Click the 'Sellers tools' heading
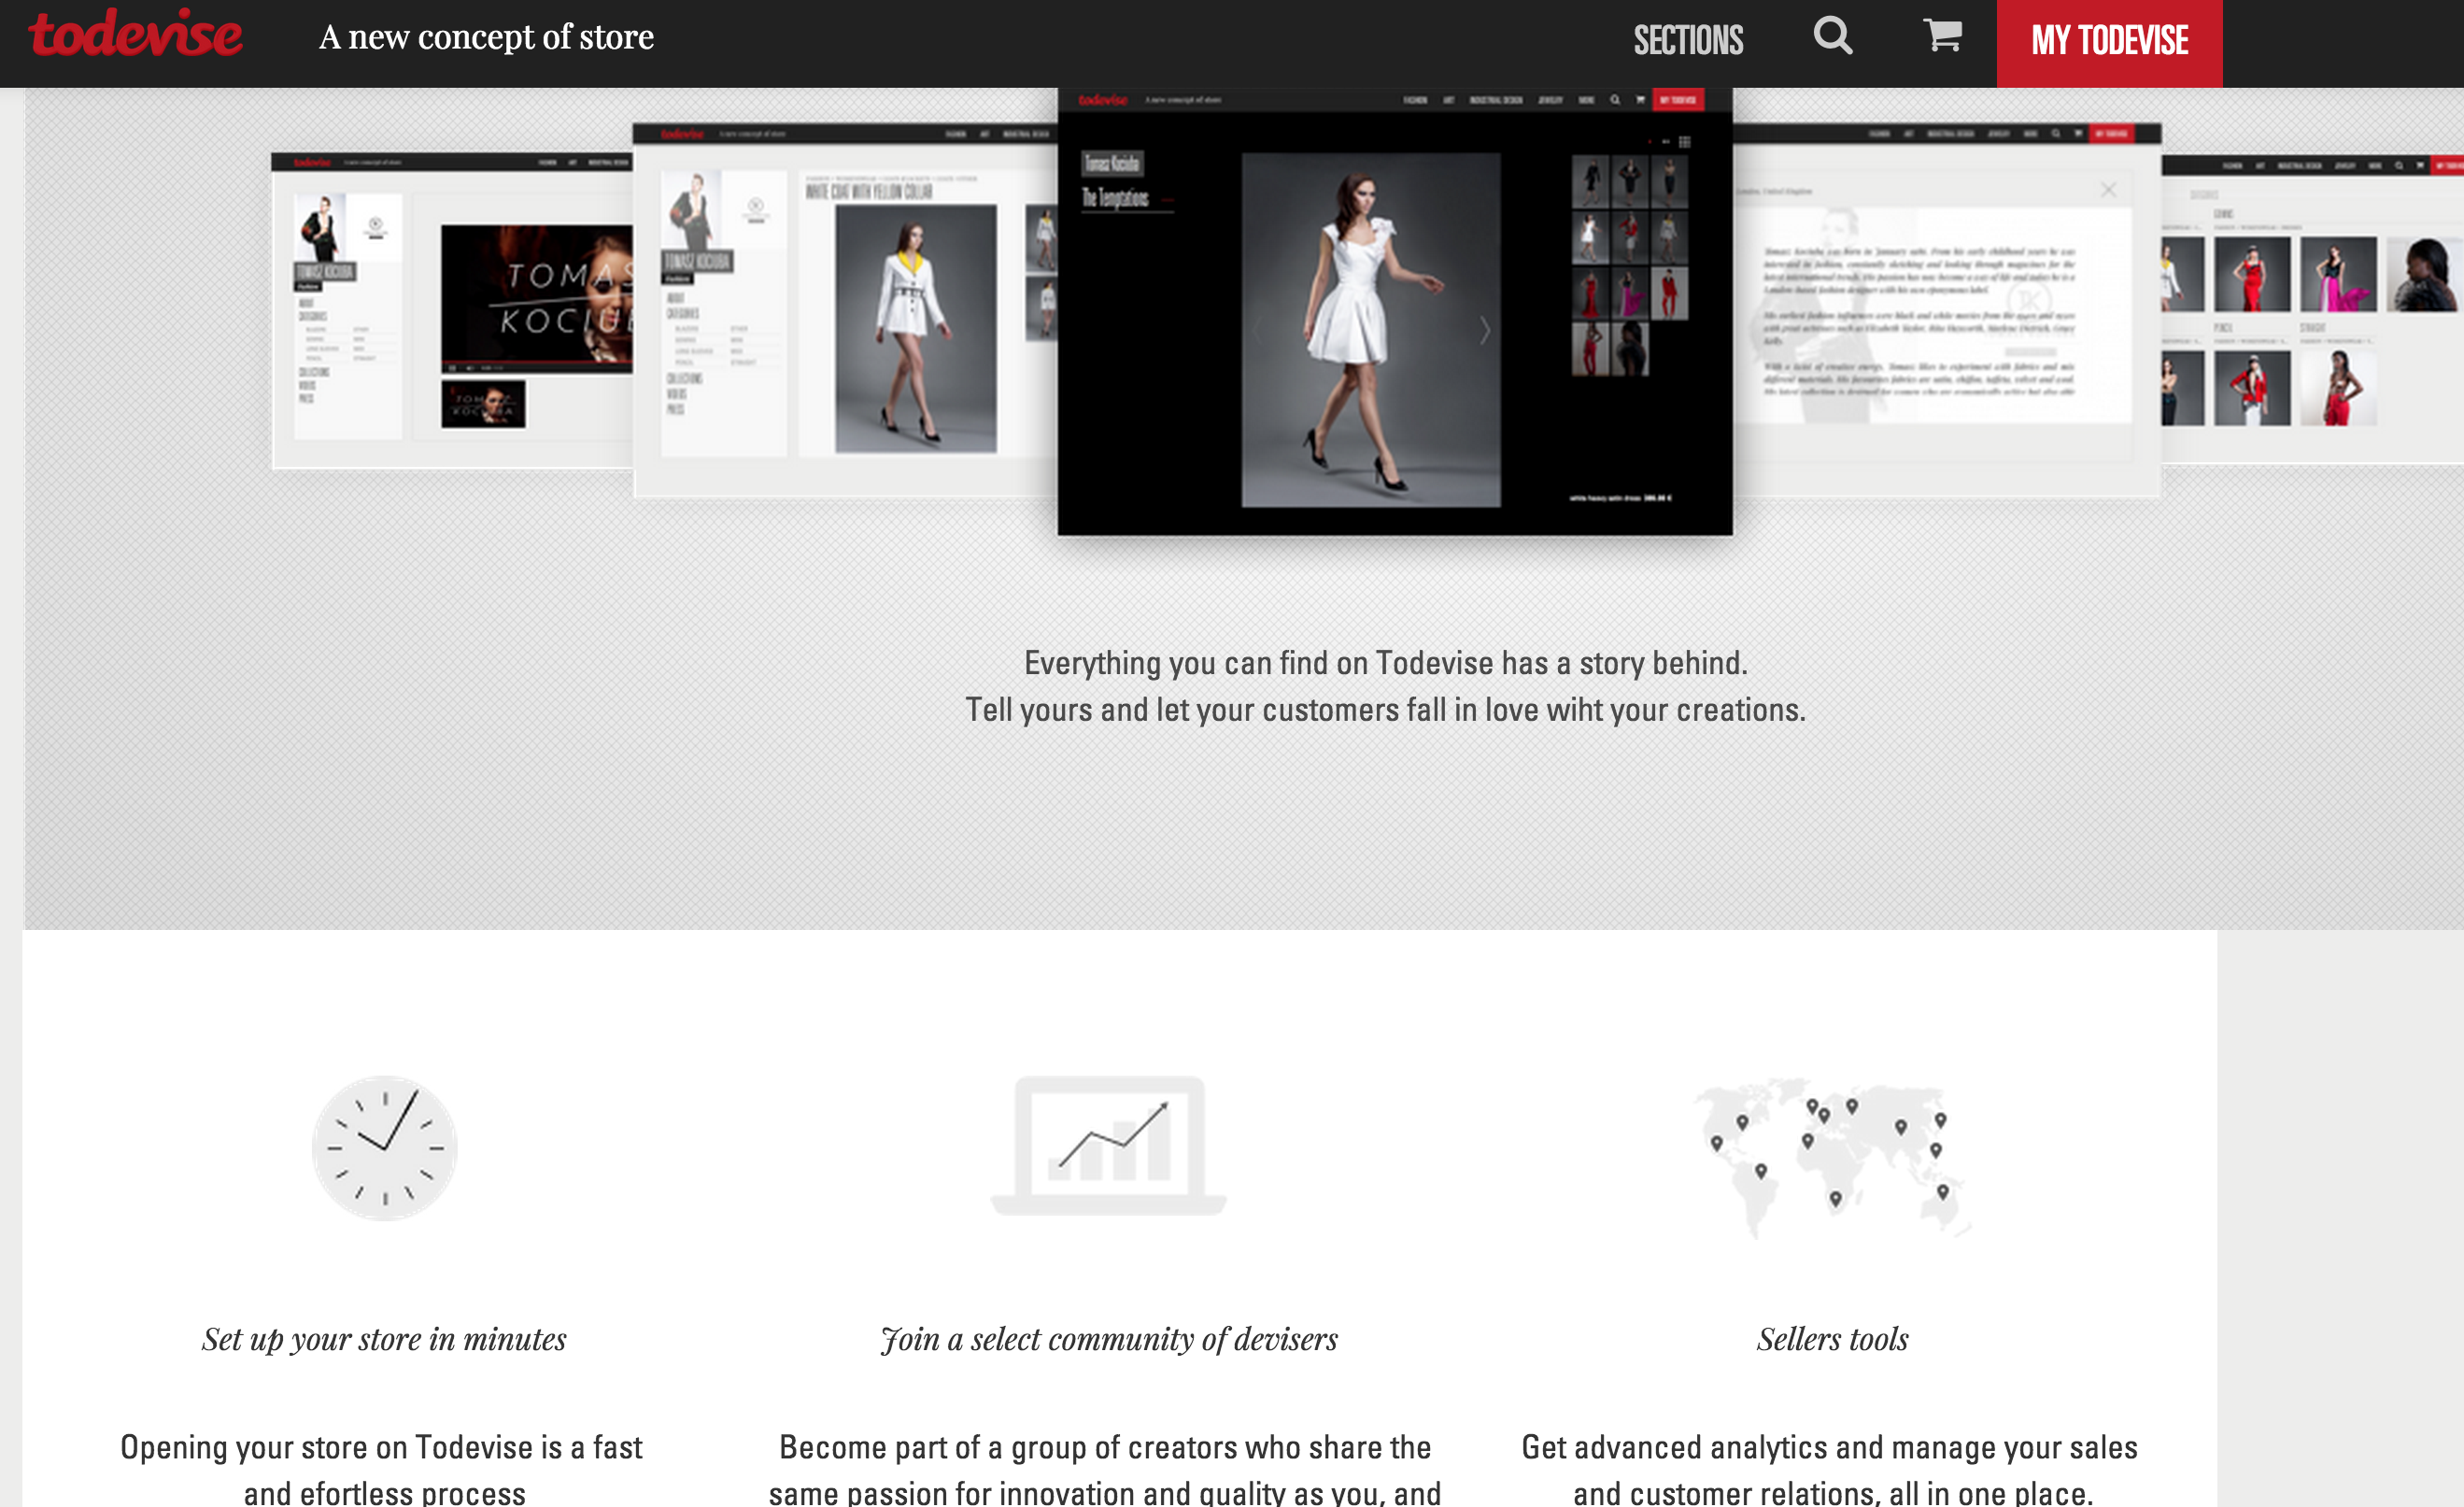 (x=1832, y=1339)
